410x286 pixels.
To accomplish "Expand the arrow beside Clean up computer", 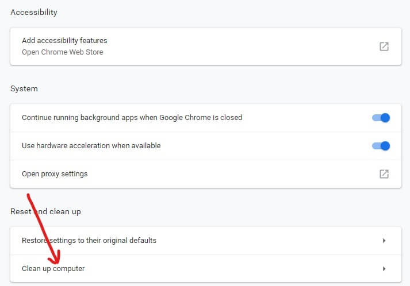I will (384, 269).
